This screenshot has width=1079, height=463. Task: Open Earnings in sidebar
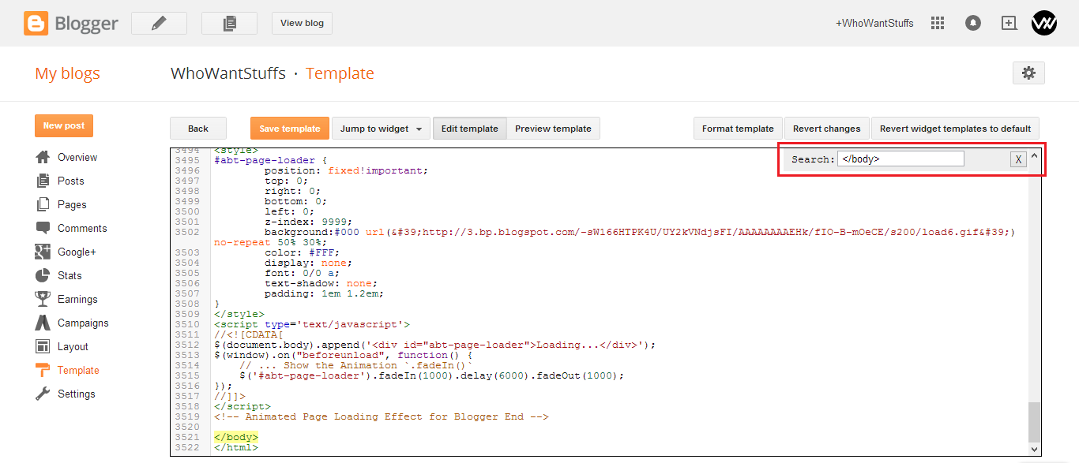(77, 299)
